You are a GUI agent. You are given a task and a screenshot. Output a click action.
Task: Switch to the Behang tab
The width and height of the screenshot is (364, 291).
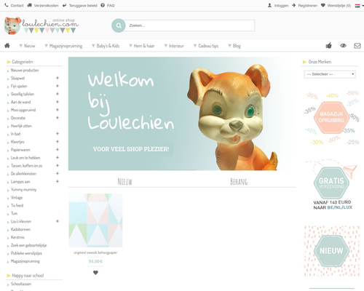click(x=239, y=182)
